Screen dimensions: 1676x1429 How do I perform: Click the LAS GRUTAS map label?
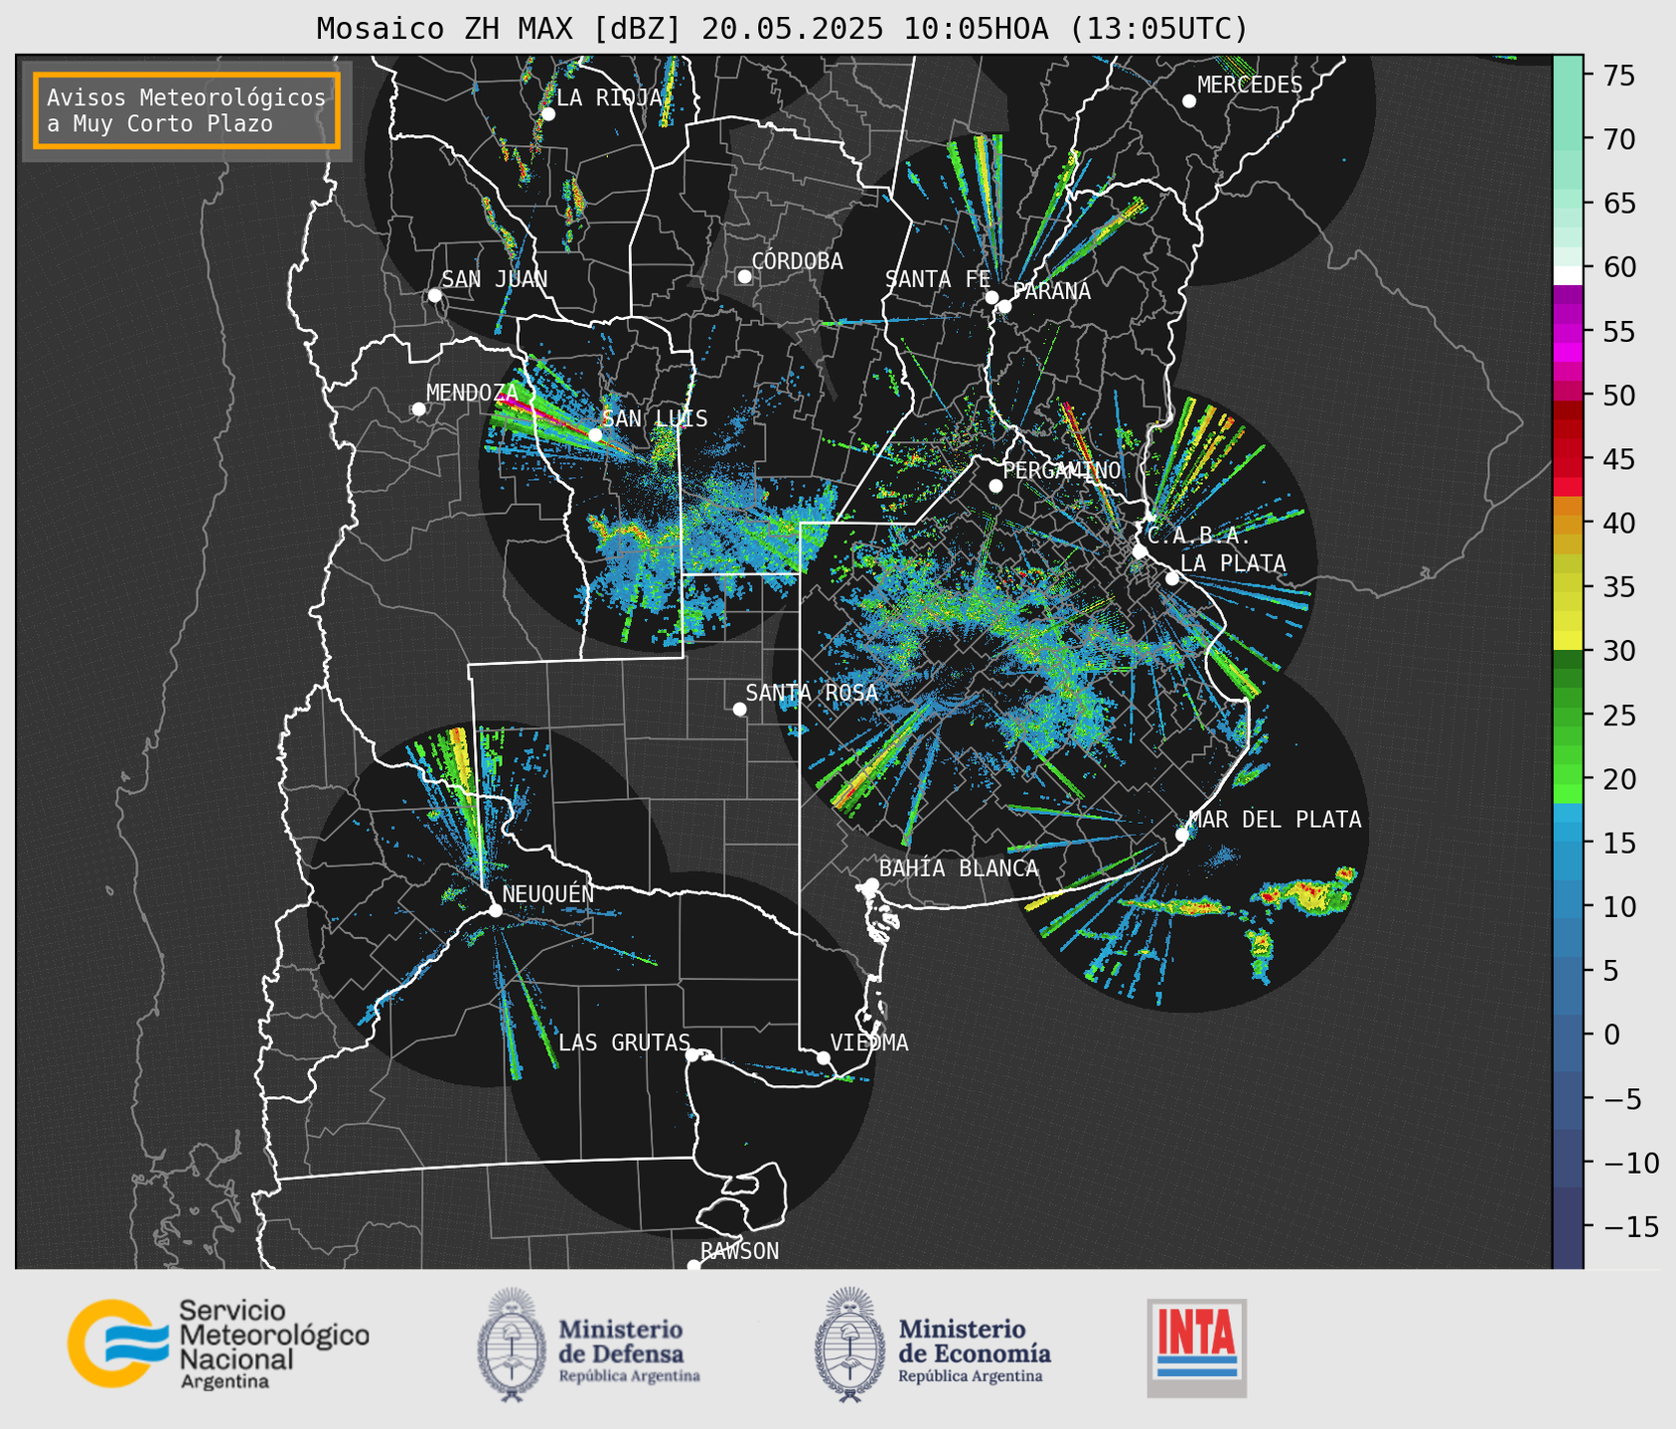(x=624, y=1042)
